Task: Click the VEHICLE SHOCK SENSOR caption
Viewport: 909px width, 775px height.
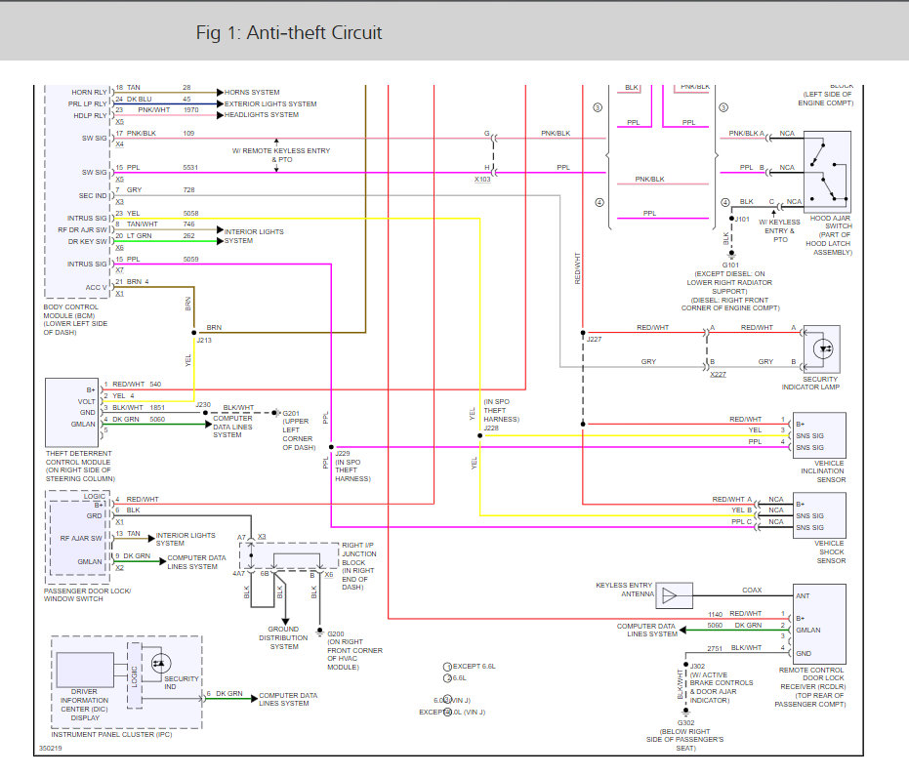Action: click(x=830, y=551)
